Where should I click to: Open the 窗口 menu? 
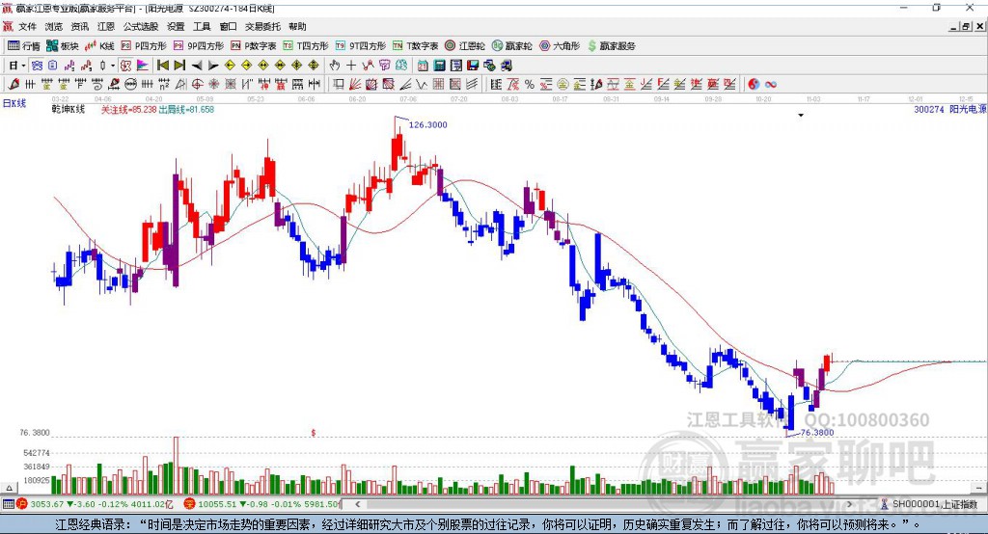(x=228, y=26)
